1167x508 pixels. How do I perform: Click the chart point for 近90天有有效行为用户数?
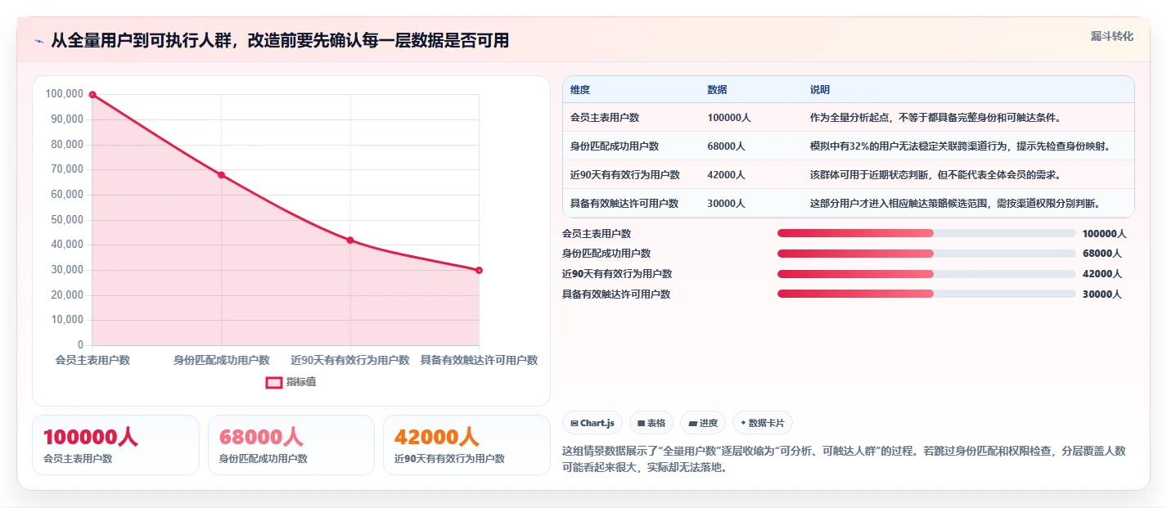click(x=350, y=241)
